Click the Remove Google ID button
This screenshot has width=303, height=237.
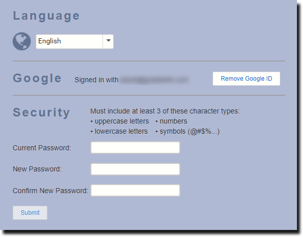[x=246, y=79]
